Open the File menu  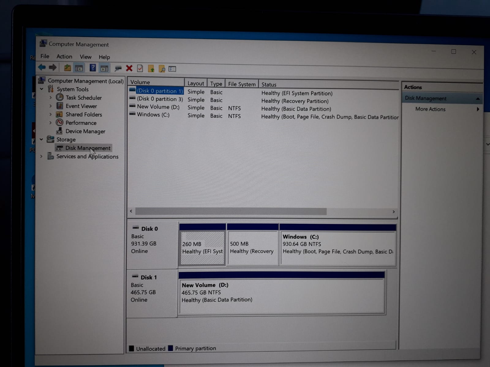45,56
